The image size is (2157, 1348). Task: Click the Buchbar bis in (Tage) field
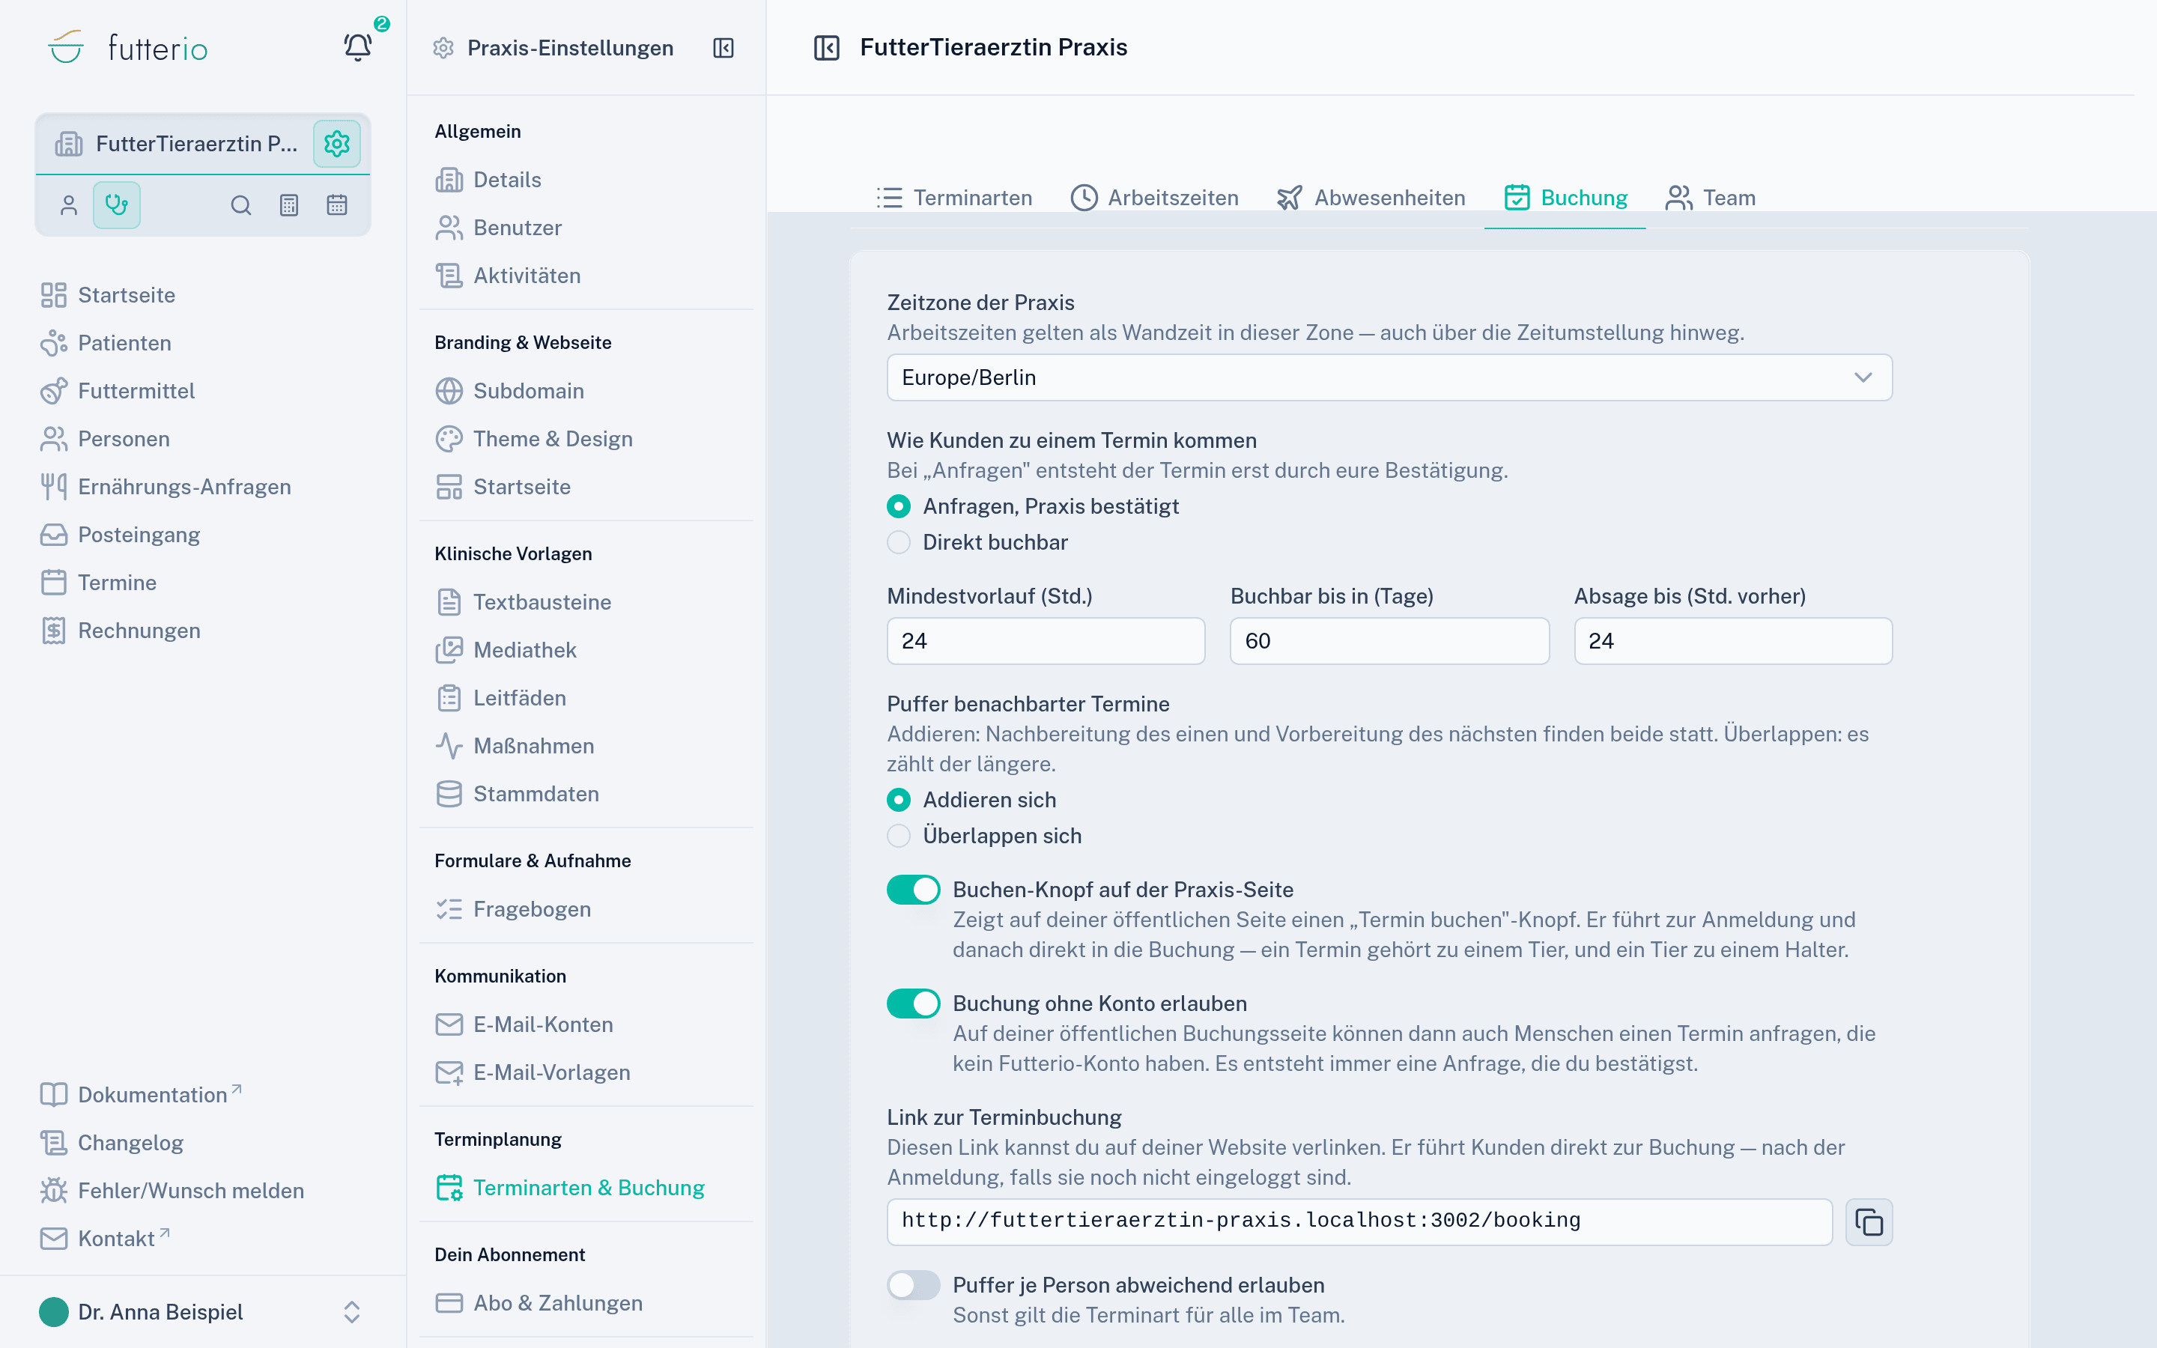1389,641
